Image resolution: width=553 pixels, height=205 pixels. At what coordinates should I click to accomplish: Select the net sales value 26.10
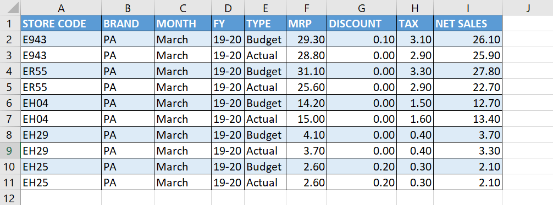(x=468, y=39)
